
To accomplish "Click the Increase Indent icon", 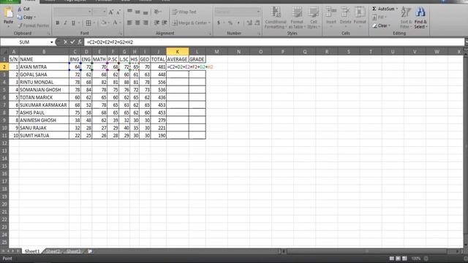I will pyautogui.click(x=164, y=23).
